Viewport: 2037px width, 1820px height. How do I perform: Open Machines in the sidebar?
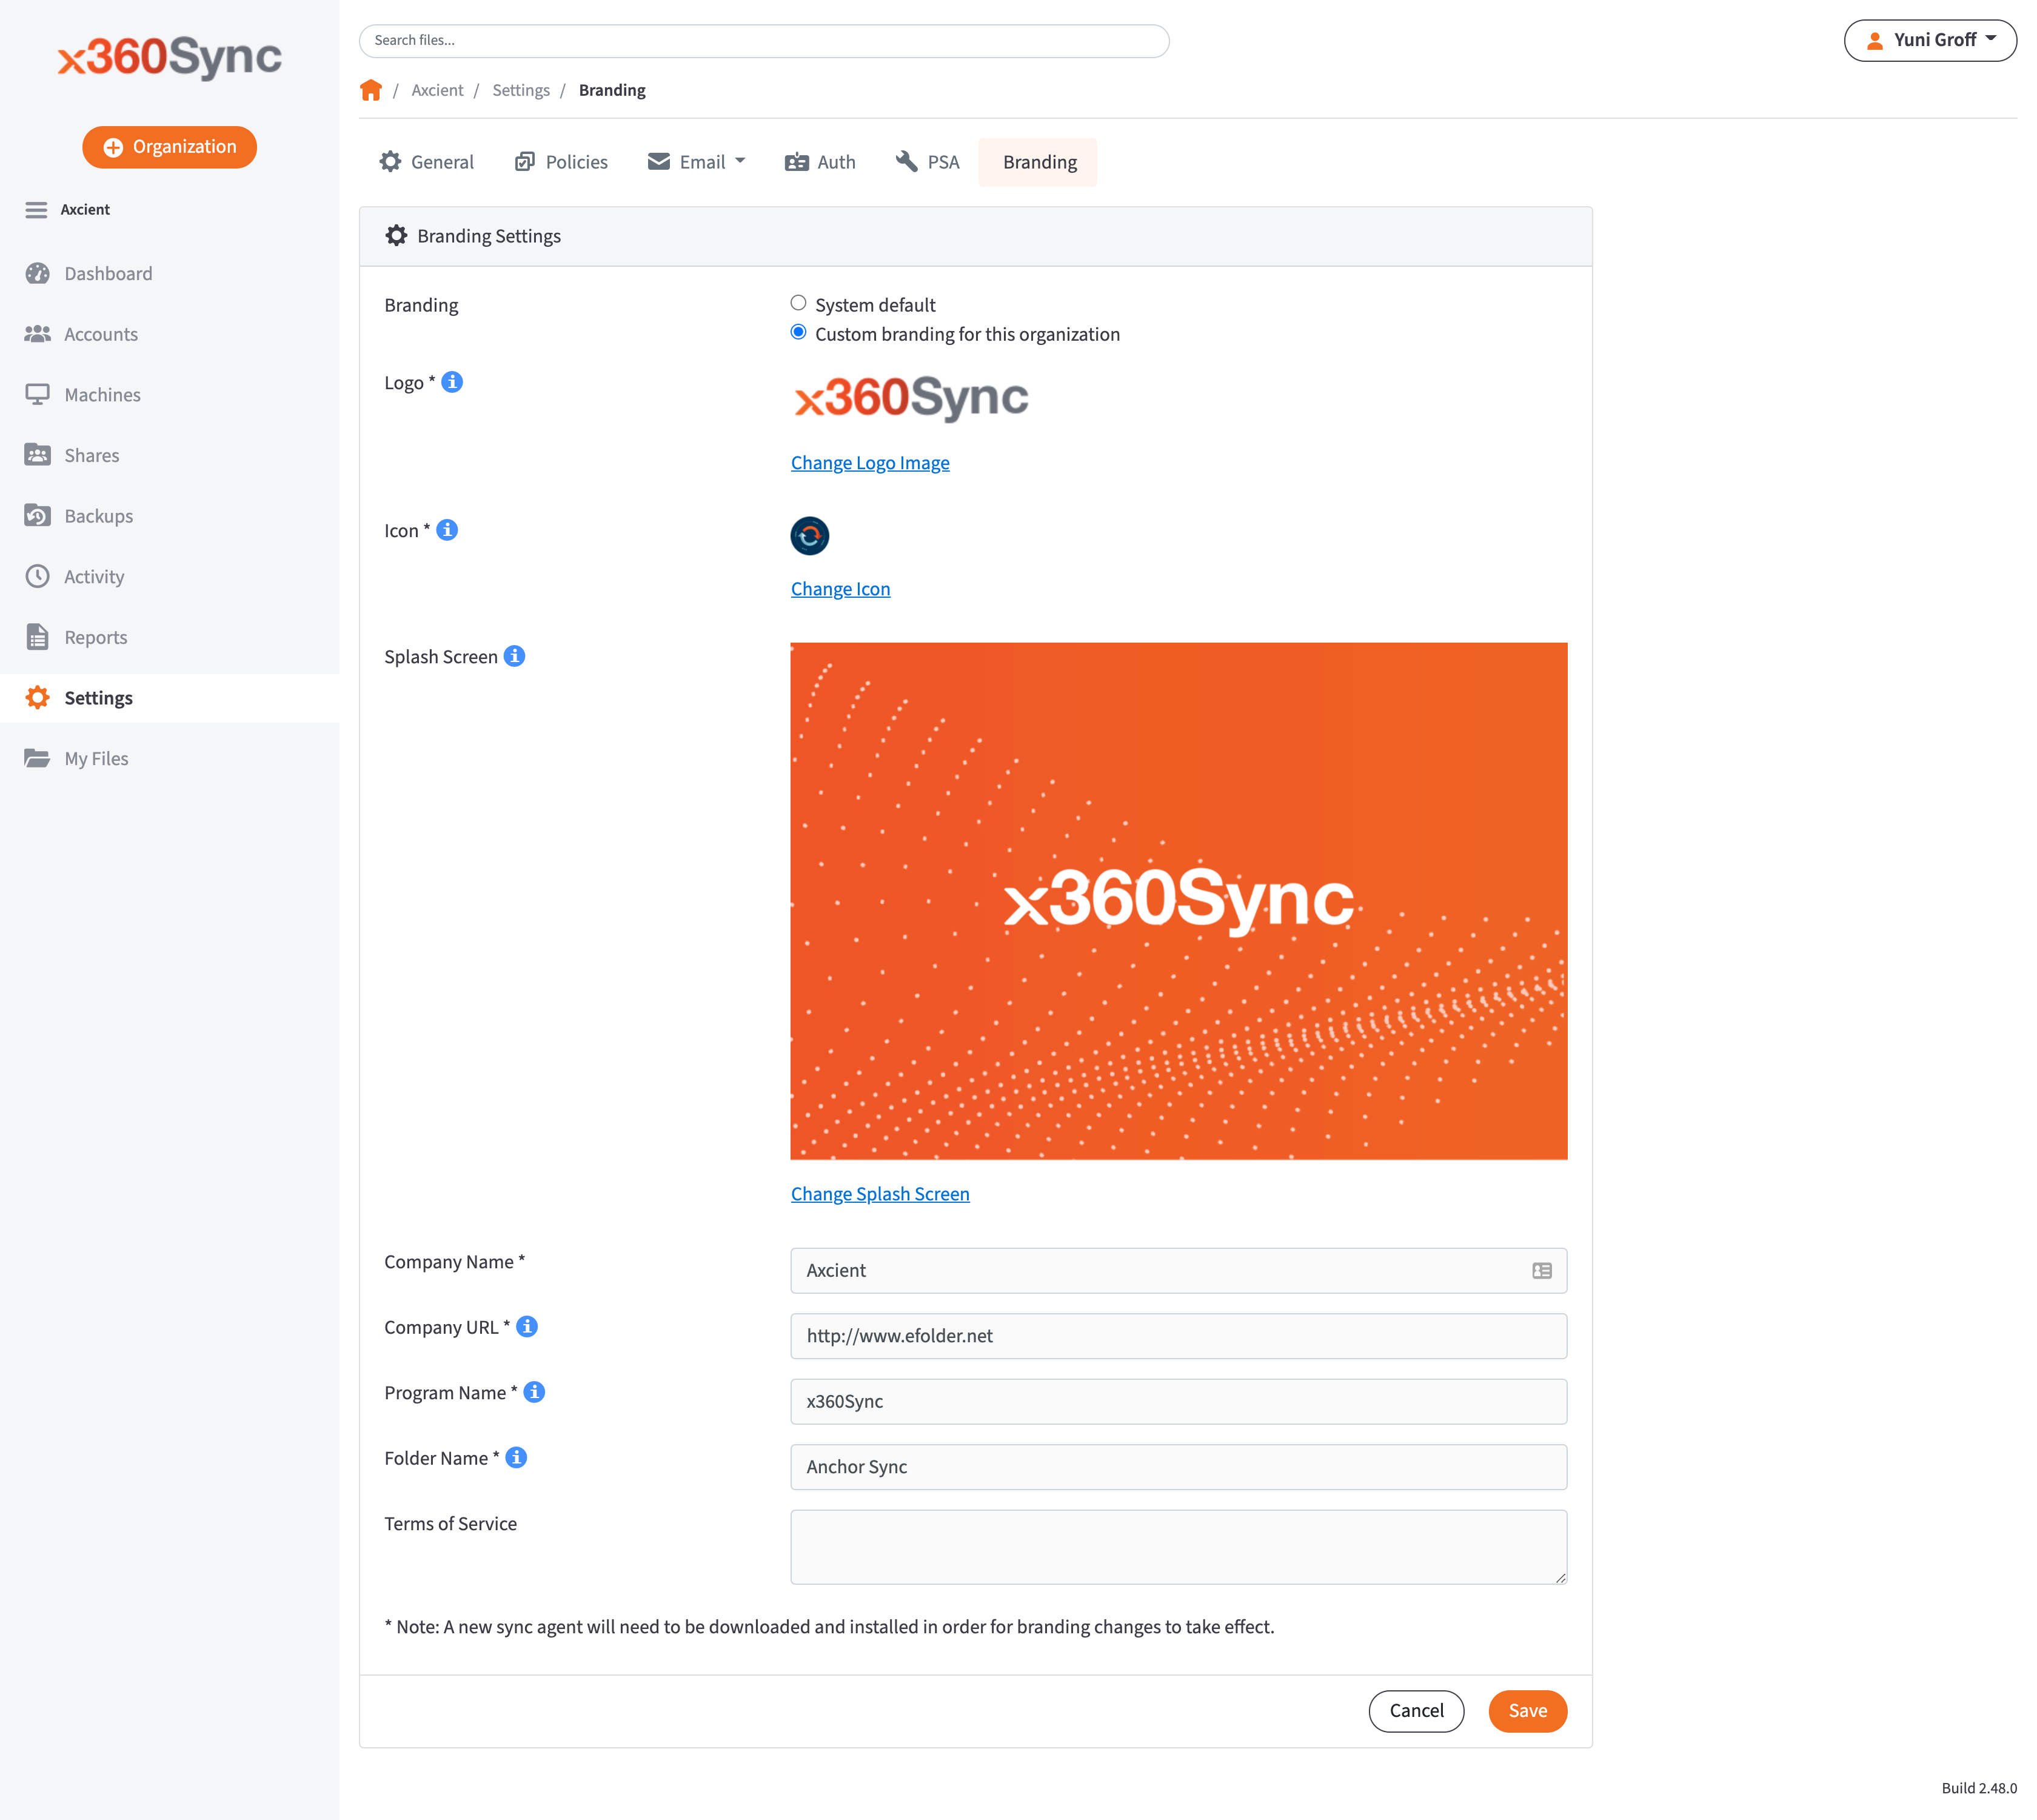pyautogui.click(x=102, y=395)
